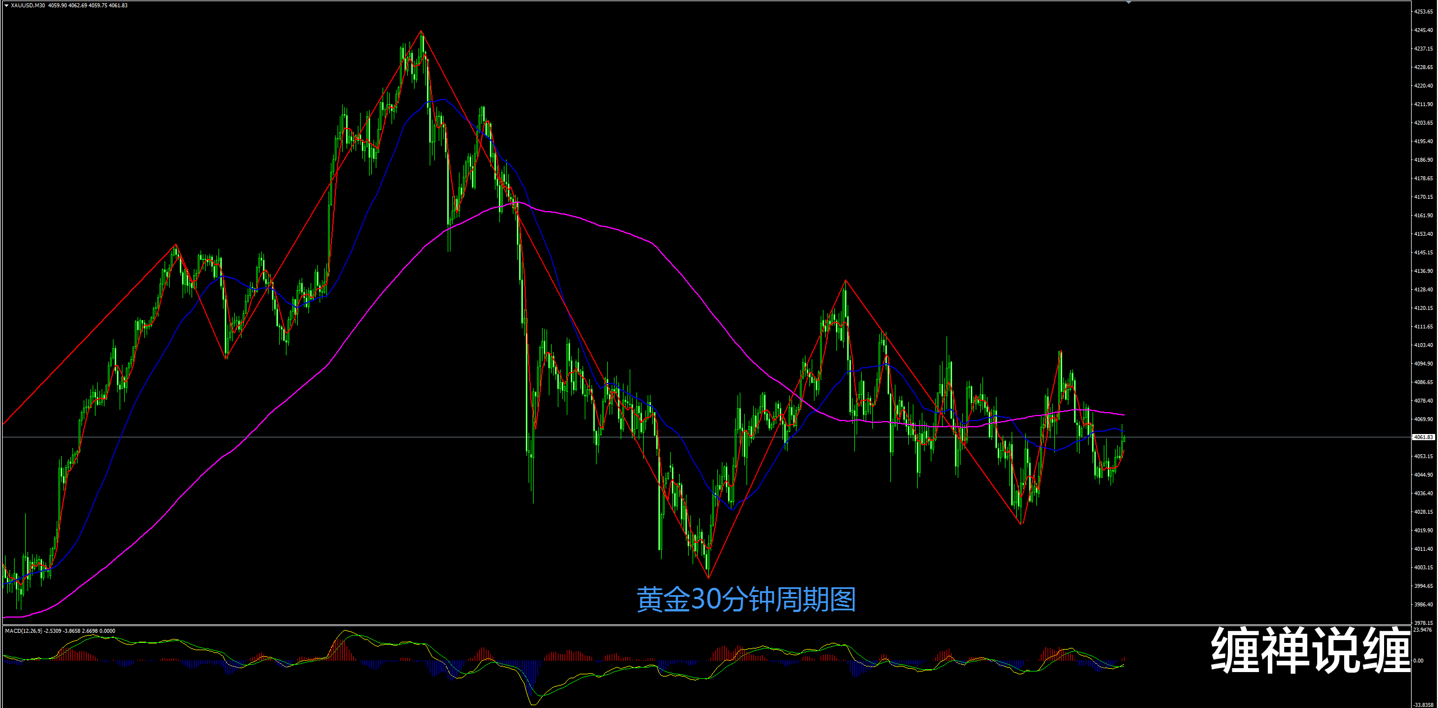Screen dimensions: 1438x708
Task: Select the highest red zigzag peak
Action: click(x=421, y=31)
